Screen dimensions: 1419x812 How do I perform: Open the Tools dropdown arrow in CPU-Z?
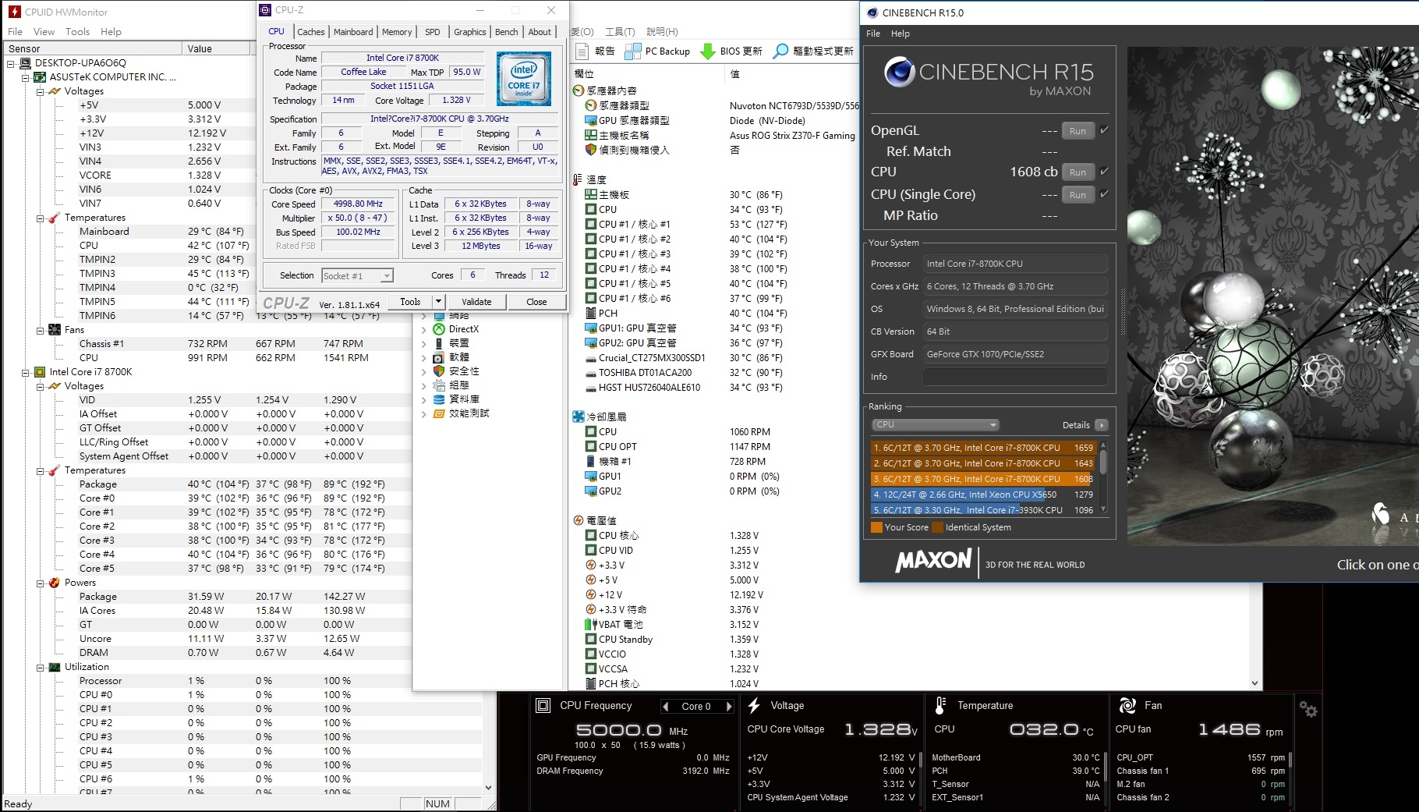(438, 302)
